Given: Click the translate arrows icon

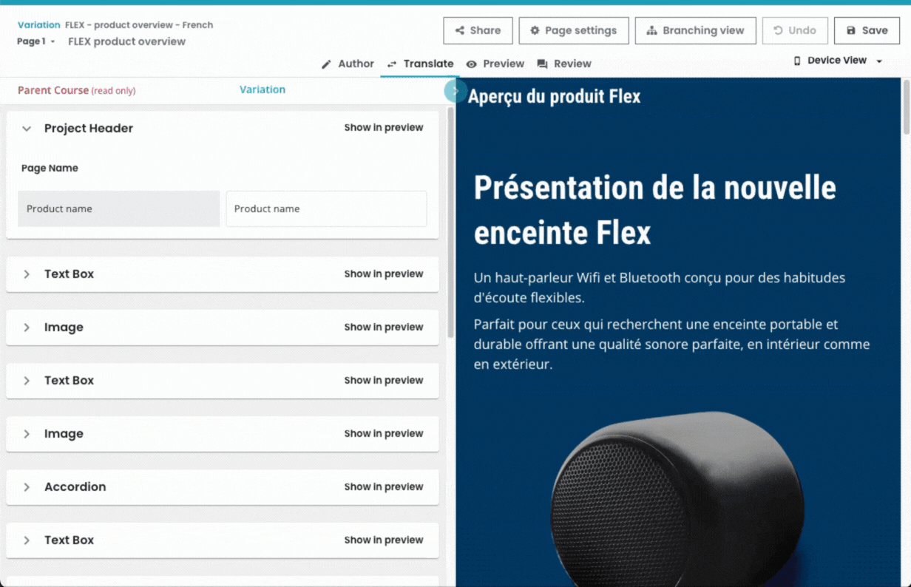Looking at the screenshot, I should 392,64.
